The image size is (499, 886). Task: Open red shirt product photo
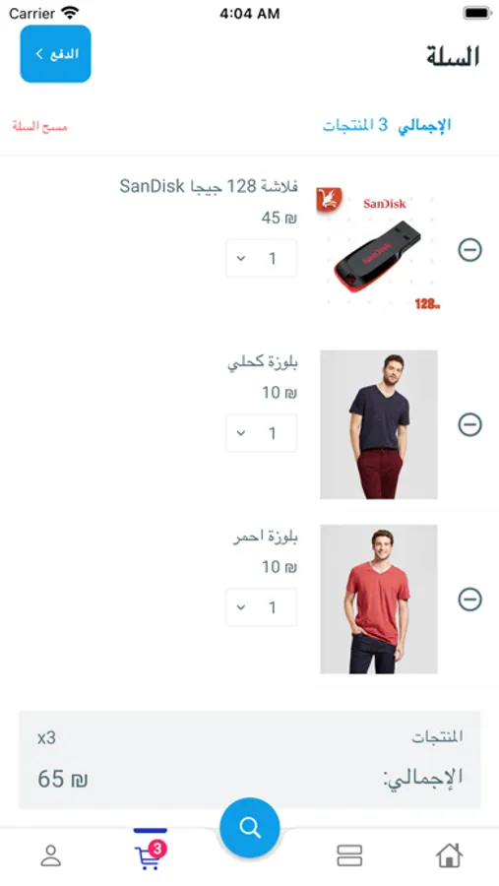(379, 599)
